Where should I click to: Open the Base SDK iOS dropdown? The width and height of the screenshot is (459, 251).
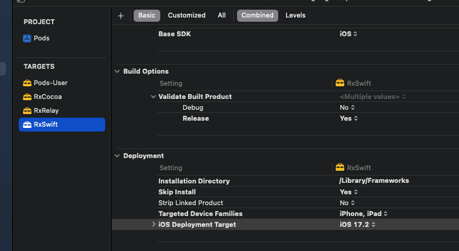click(348, 34)
